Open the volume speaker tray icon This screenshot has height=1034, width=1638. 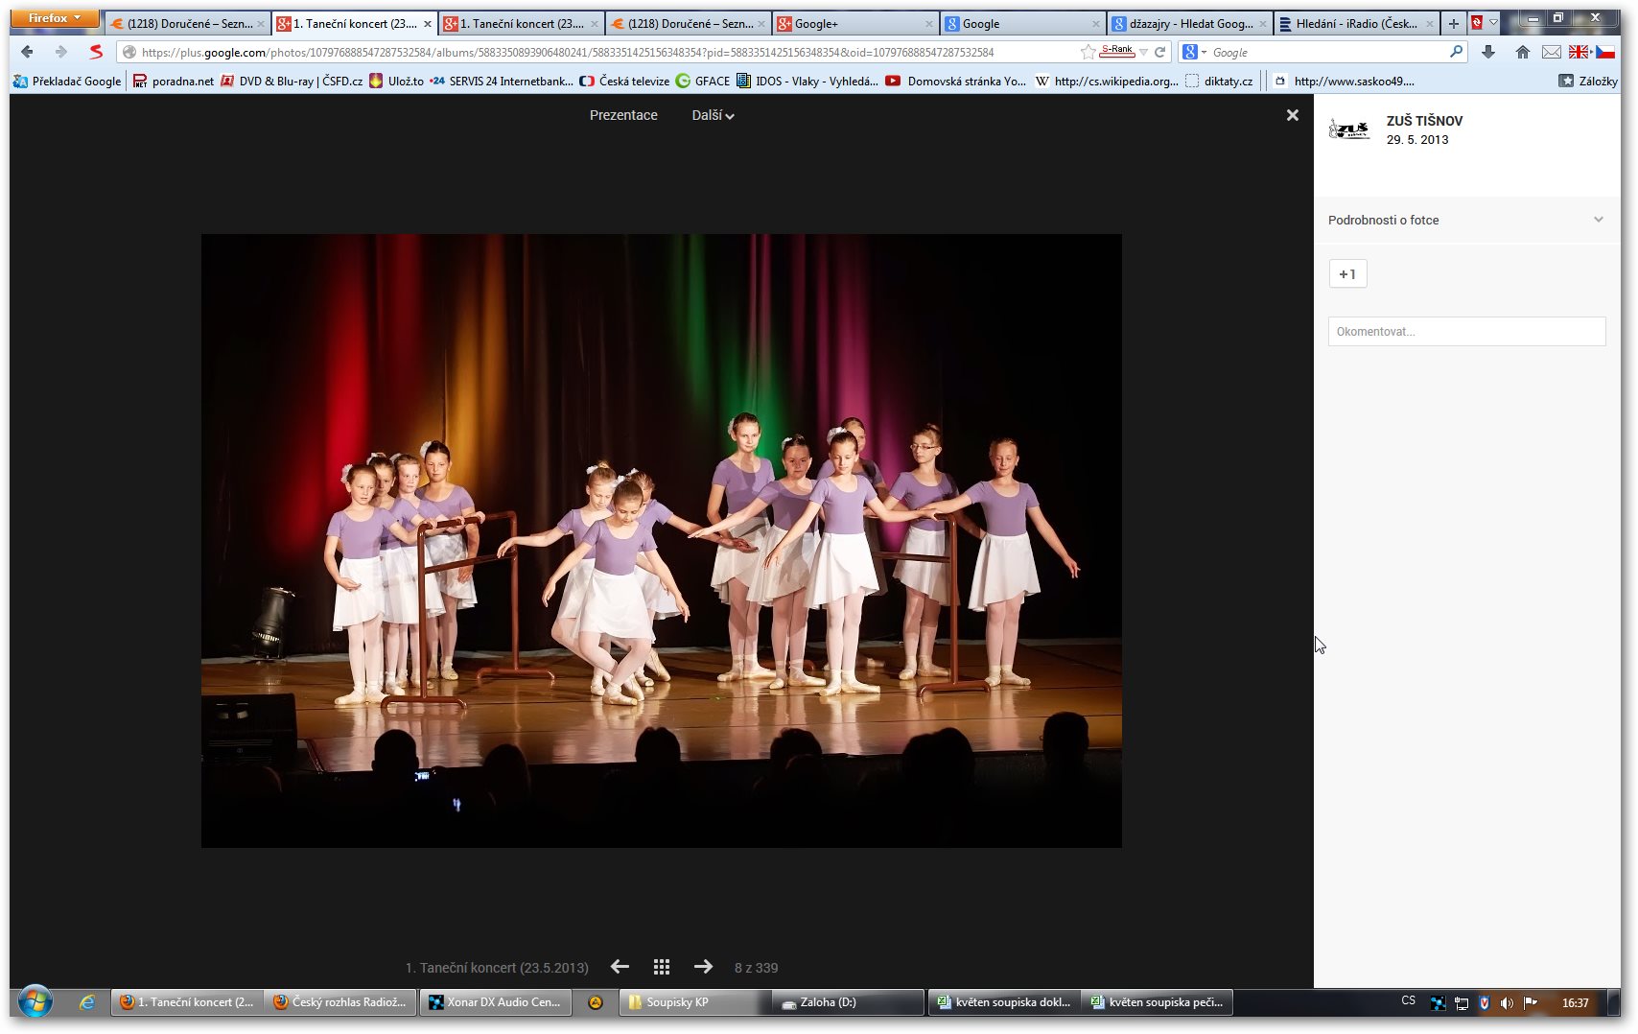click(1507, 1002)
